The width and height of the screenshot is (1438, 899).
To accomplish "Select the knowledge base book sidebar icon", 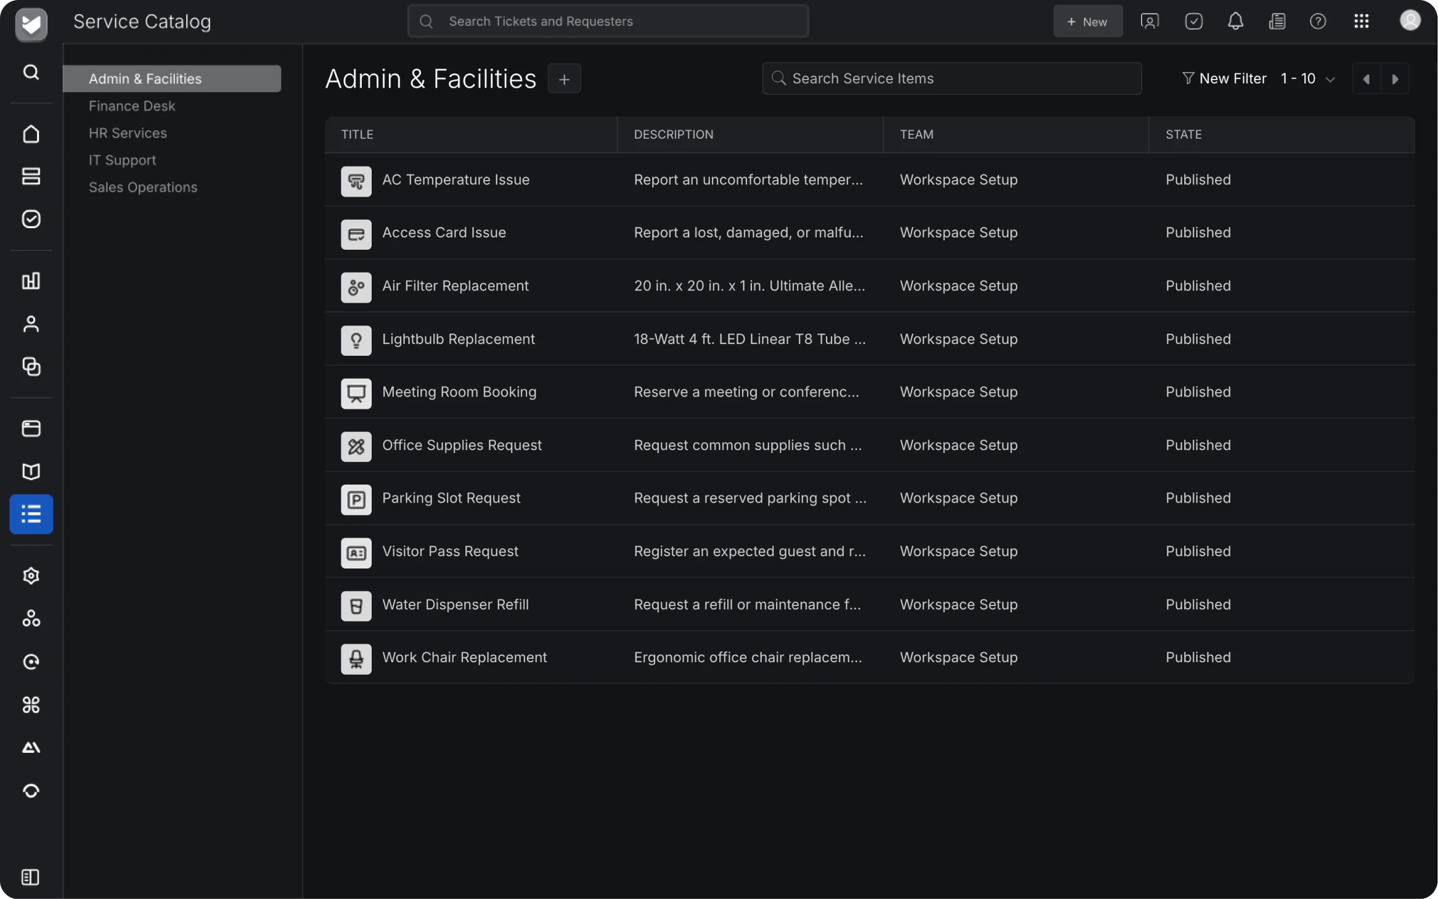I will point(31,472).
